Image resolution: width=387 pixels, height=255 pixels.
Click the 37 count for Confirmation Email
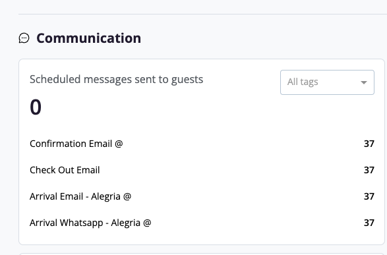(369, 144)
